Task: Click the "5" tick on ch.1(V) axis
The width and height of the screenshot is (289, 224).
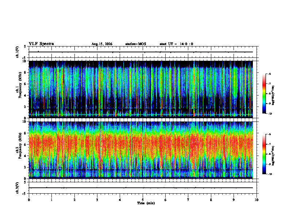Action: pyautogui.click(x=25, y=46)
